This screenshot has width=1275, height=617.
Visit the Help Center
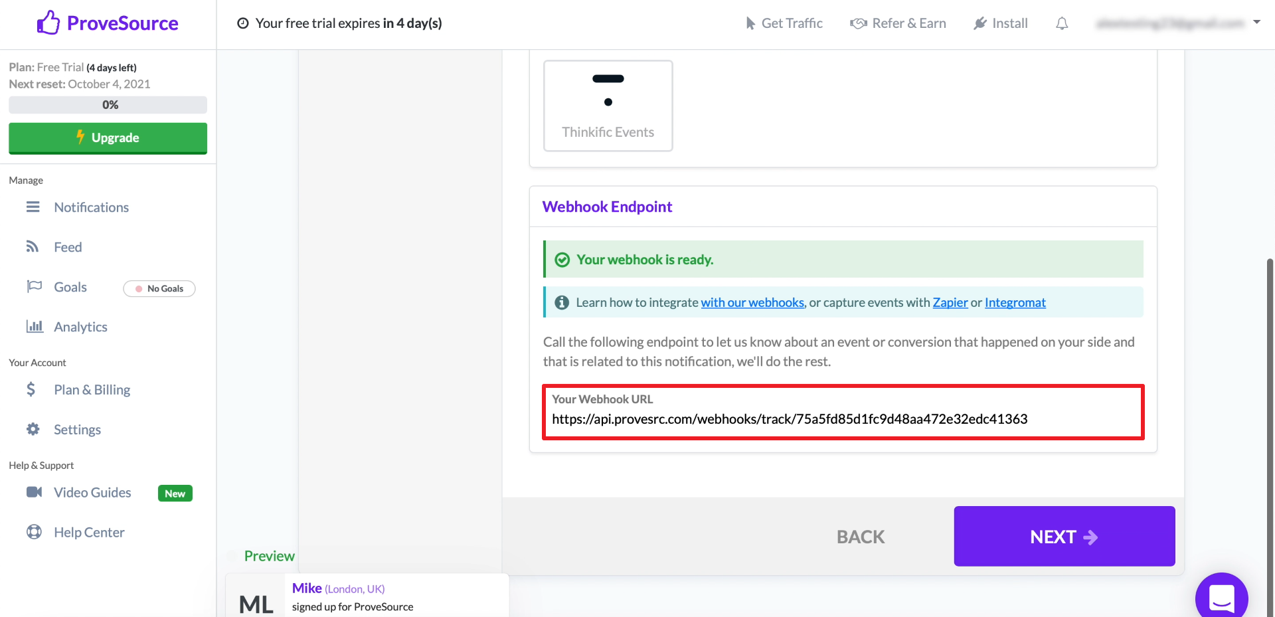(89, 533)
